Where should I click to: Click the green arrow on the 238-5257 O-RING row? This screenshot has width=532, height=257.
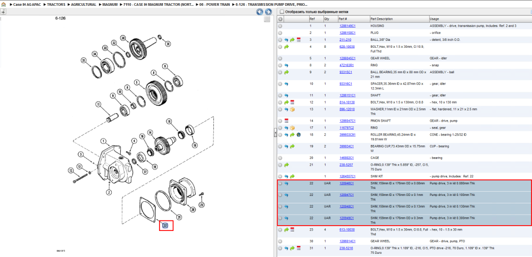(x=286, y=165)
